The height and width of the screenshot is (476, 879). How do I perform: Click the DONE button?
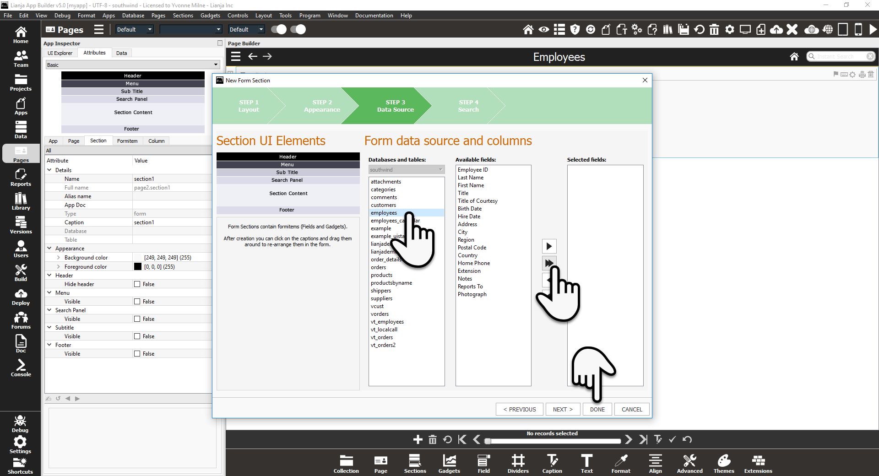[597, 409]
